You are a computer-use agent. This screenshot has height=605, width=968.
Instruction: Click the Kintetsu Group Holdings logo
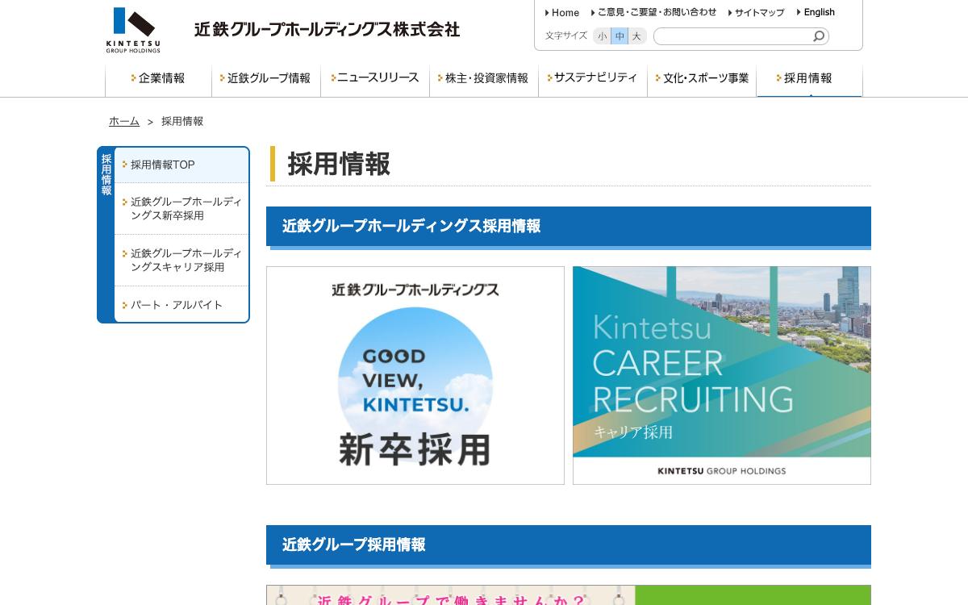[x=133, y=30]
